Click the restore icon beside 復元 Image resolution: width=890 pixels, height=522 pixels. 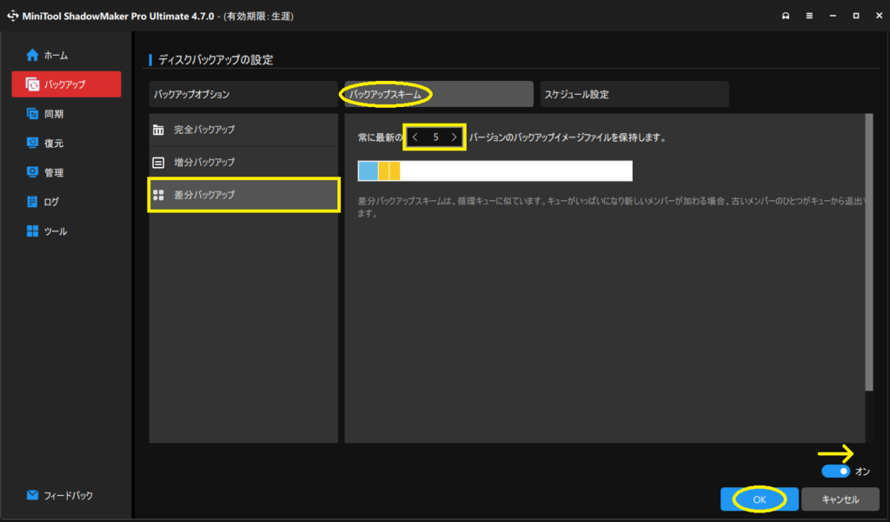(x=32, y=143)
